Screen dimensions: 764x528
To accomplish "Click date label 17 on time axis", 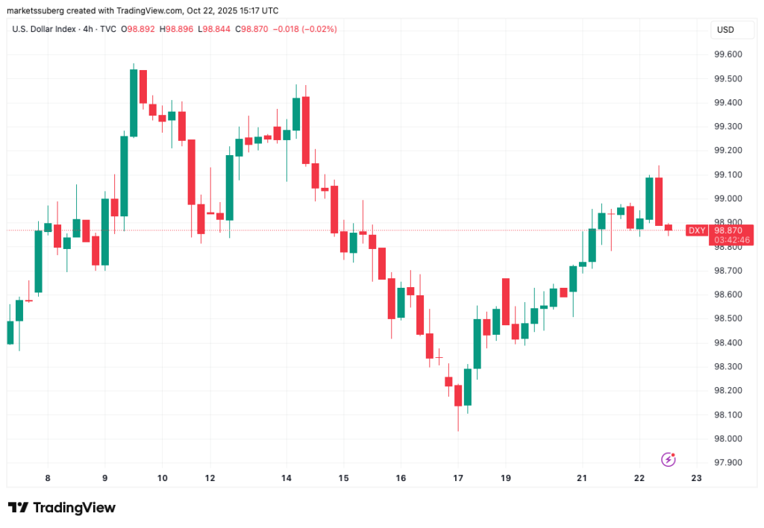I will [458, 479].
